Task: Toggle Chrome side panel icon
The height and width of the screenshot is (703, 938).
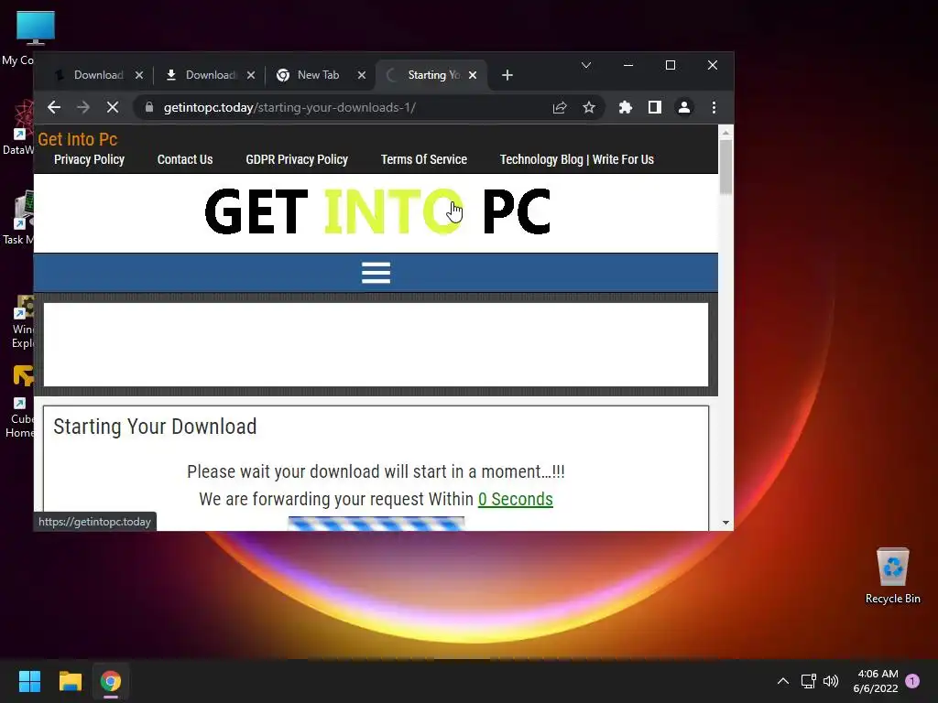Action: [x=654, y=108]
